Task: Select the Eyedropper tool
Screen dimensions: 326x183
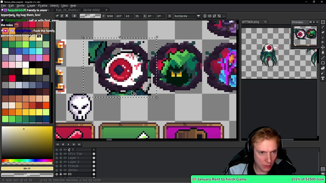Action: (x=323, y=37)
